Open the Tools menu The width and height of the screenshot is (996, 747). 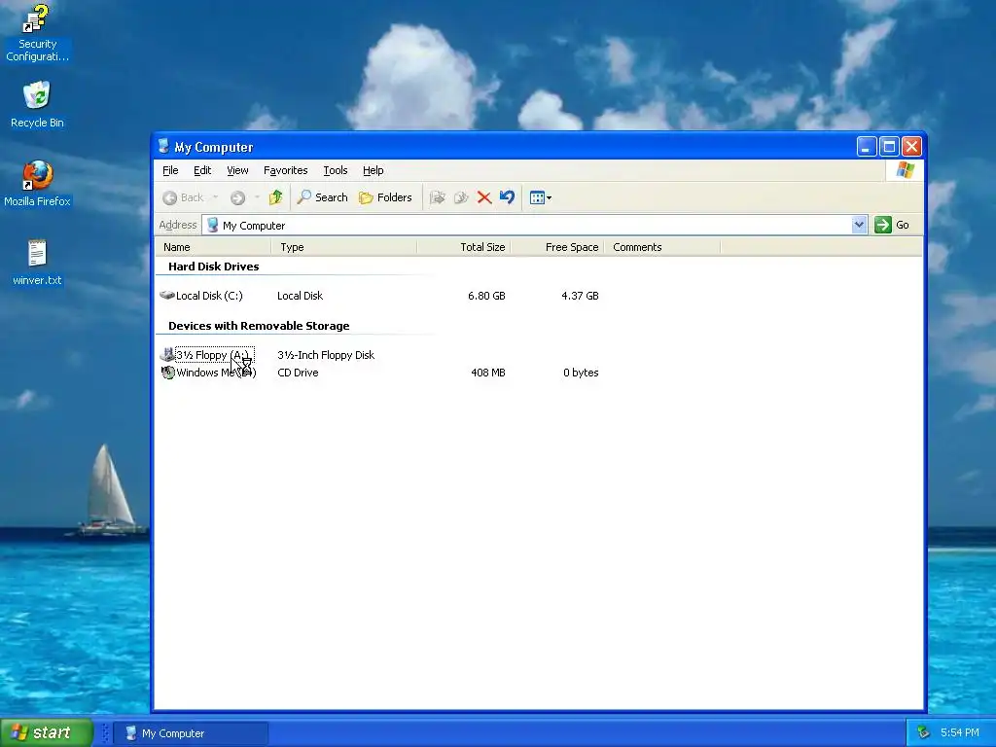[336, 170]
